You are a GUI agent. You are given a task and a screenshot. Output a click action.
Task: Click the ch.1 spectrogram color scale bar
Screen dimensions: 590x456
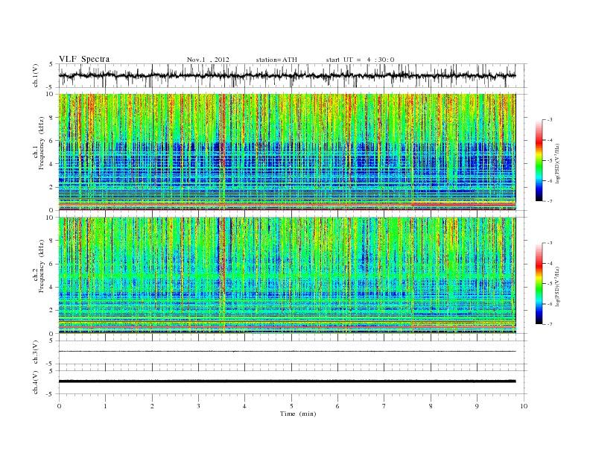(539, 161)
